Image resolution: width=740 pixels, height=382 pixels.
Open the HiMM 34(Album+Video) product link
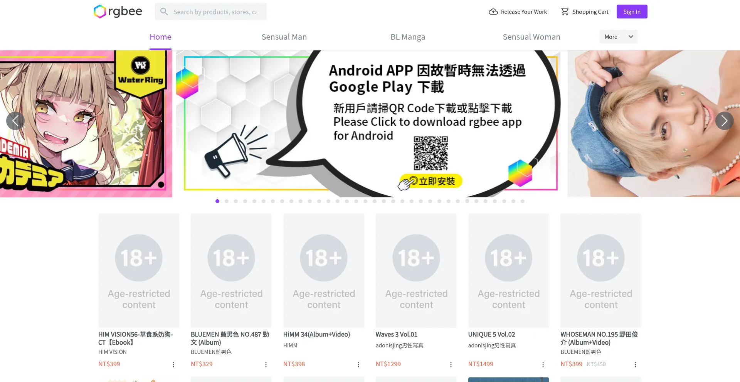point(316,334)
